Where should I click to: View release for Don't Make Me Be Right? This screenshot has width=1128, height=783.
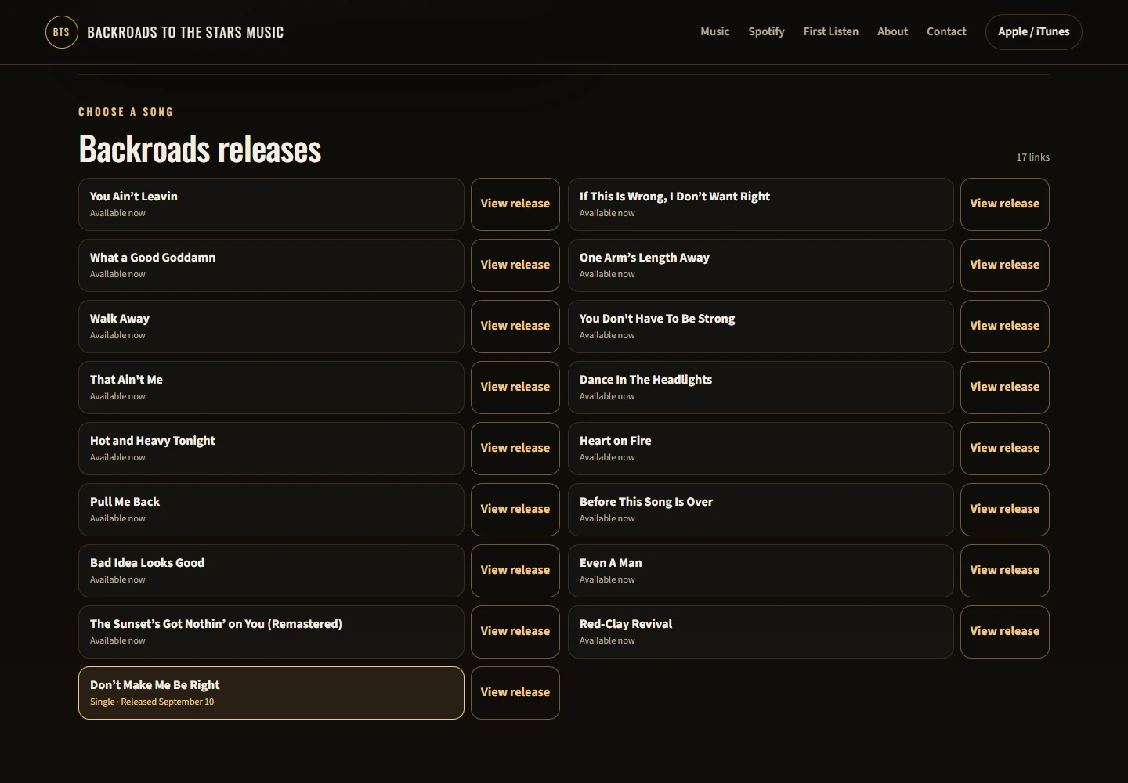(x=515, y=693)
